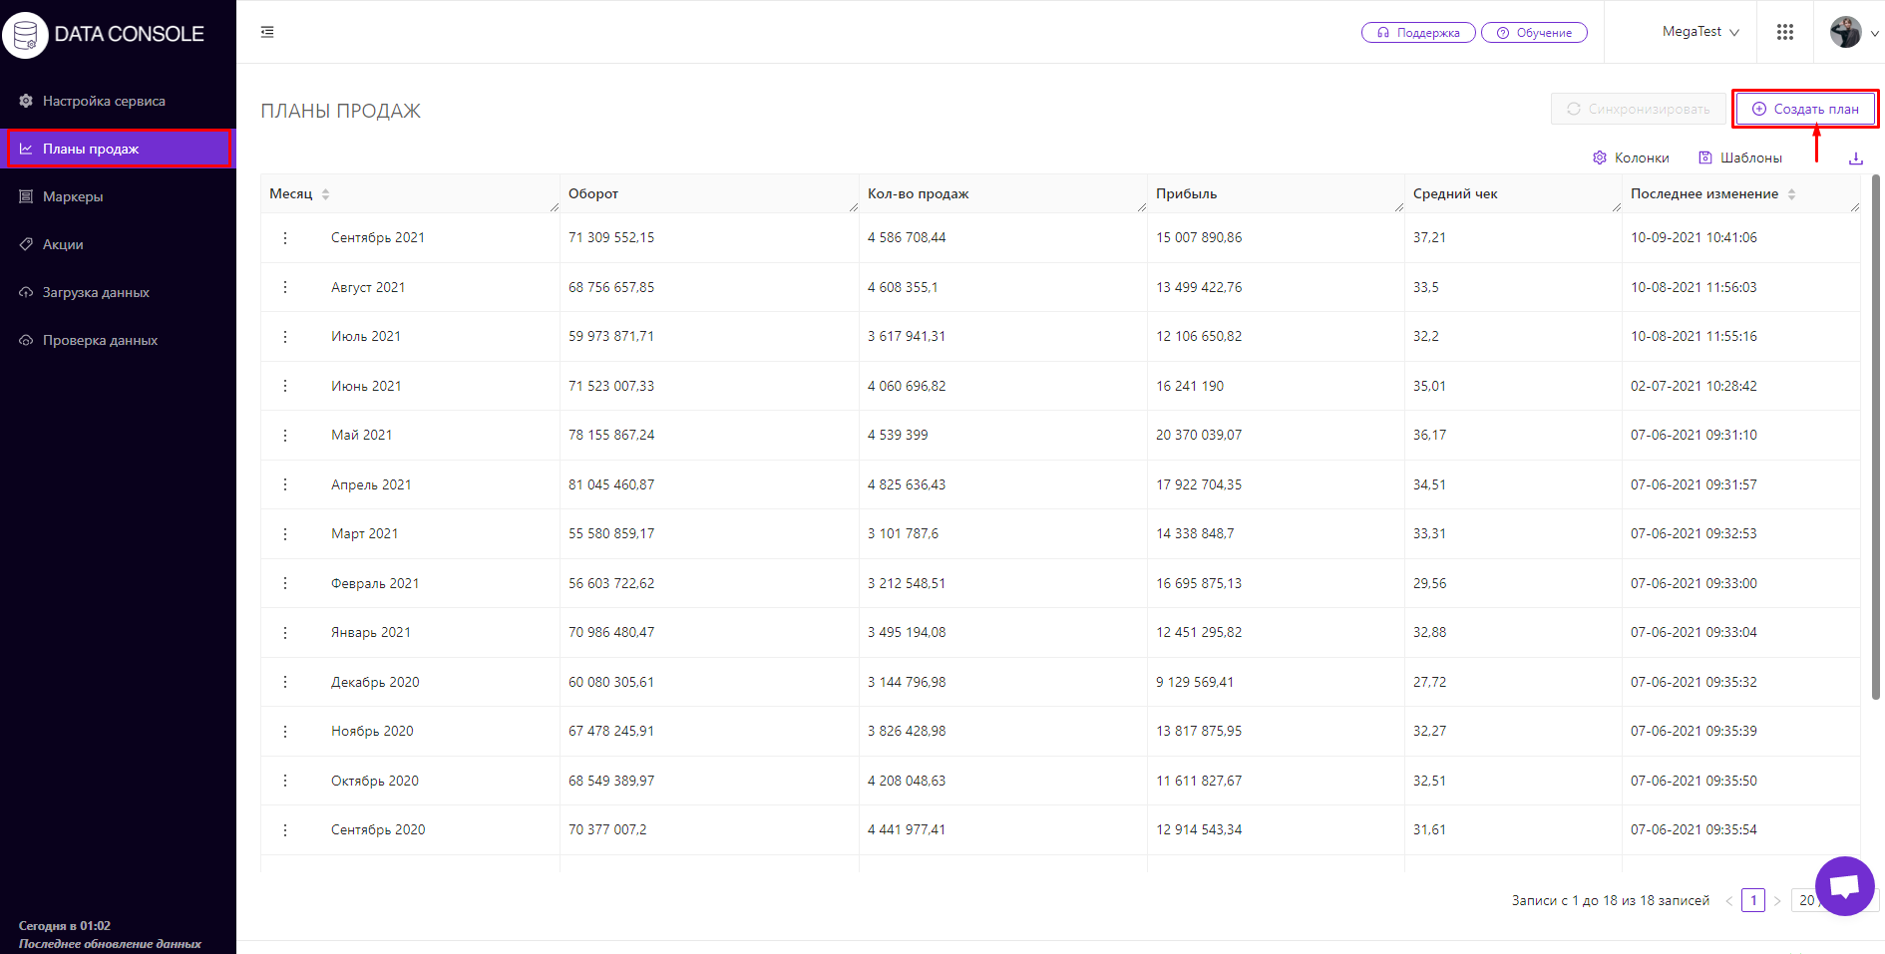Image resolution: width=1885 pixels, height=954 pixels.
Task: Expand the MegaTest account dropdown
Action: pos(1700,32)
